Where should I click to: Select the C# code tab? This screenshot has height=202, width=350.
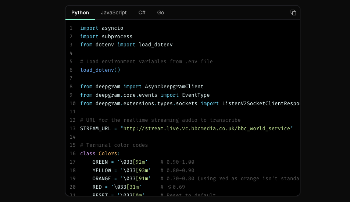pyautogui.click(x=142, y=13)
